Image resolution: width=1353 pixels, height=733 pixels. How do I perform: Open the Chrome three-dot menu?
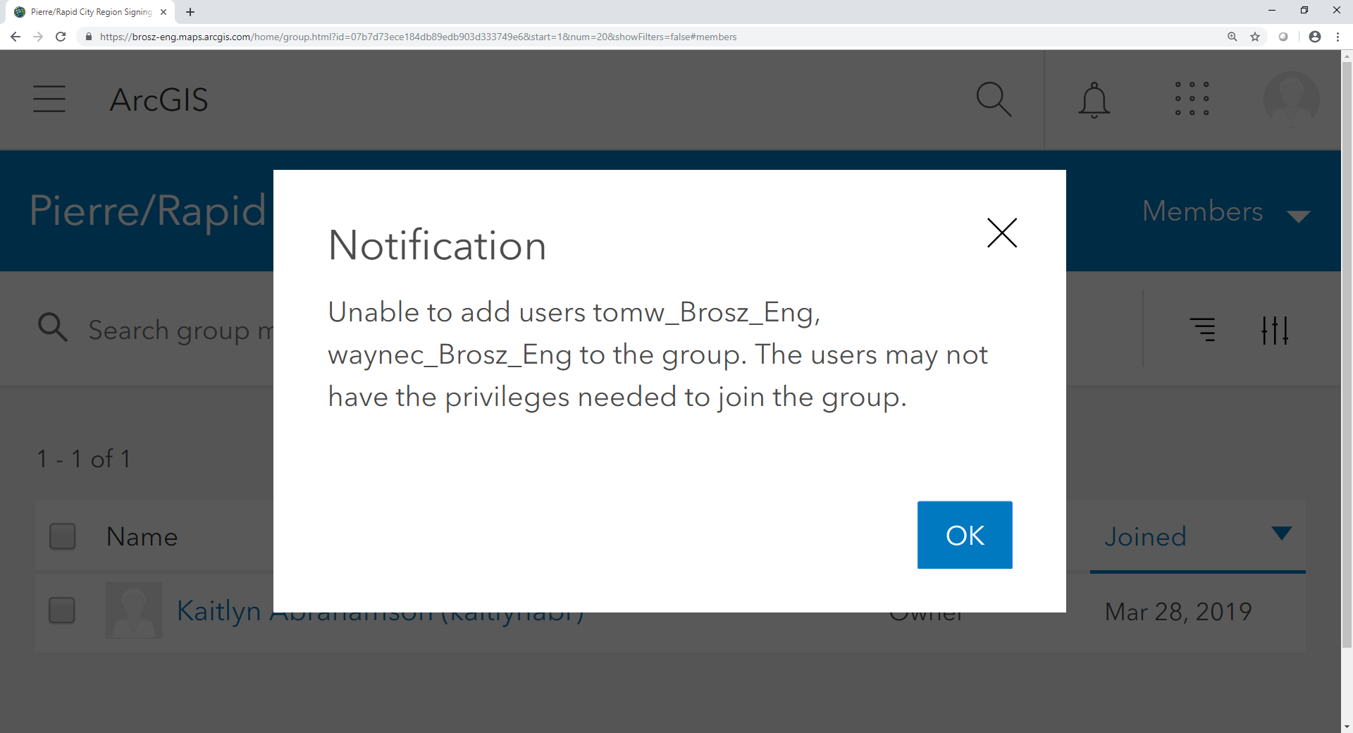pos(1337,37)
